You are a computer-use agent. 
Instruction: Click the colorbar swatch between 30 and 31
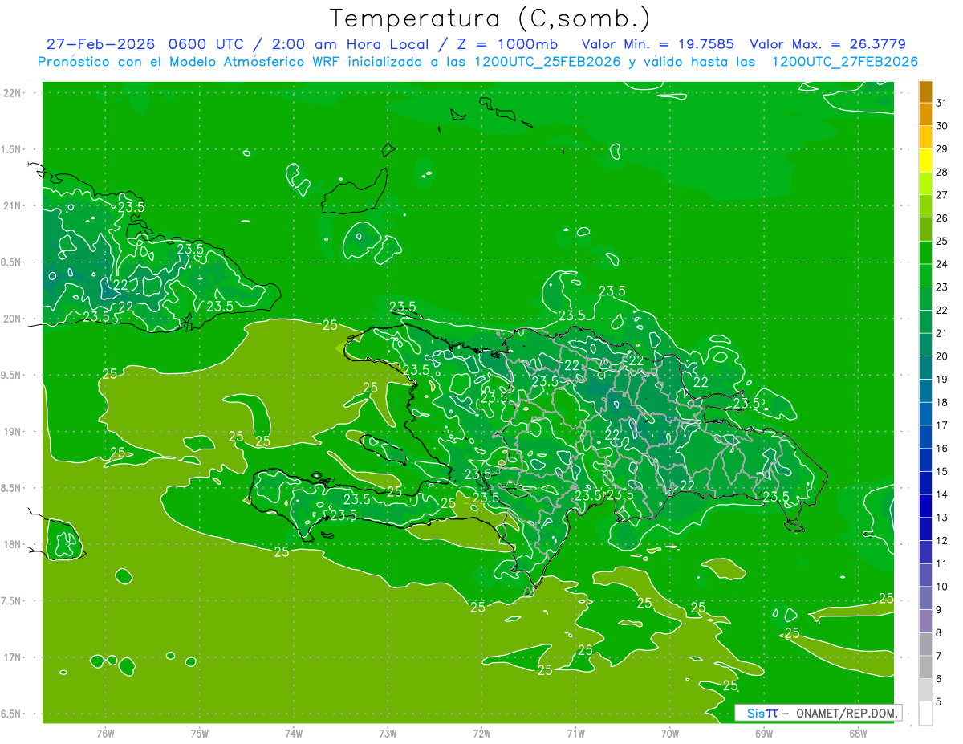[x=925, y=114]
